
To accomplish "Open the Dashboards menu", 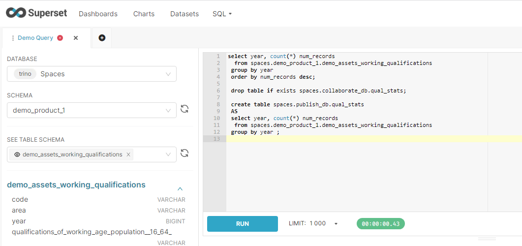I will (x=98, y=14).
